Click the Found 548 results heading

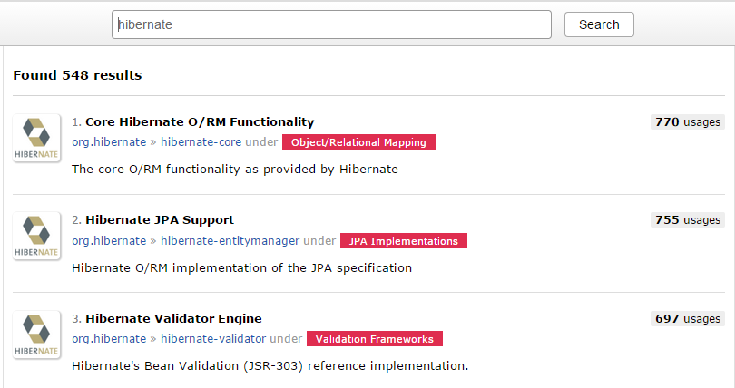click(77, 75)
